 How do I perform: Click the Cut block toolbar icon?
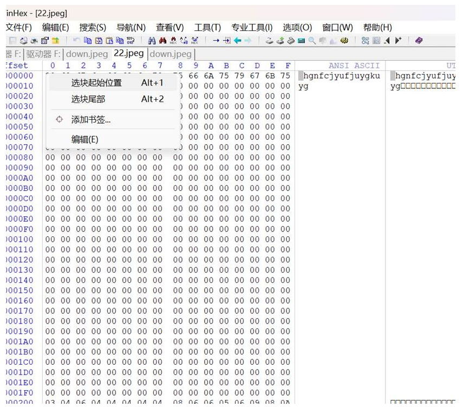[x=99, y=41]
